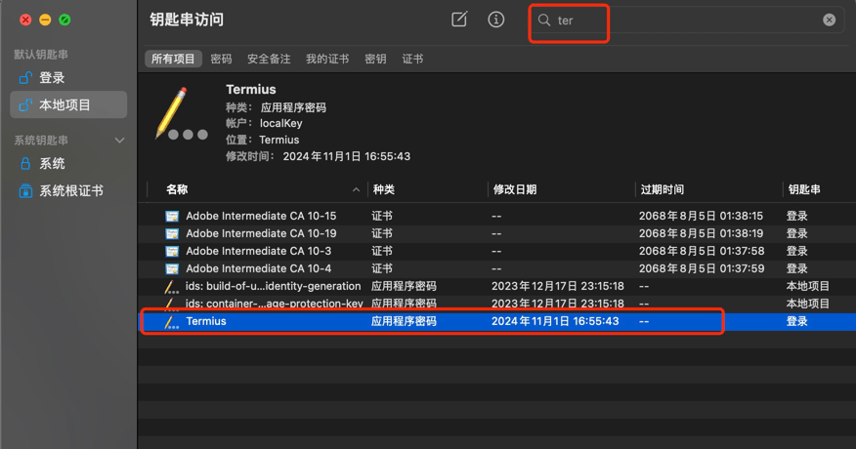The width and height of the screenshot is (856, 449).
Task: Click expiry 2068年8月5日 01:38:19 cell
Action: (x=701, y=233)
